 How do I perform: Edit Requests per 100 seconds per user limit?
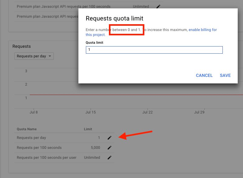(x=110, y=158)
